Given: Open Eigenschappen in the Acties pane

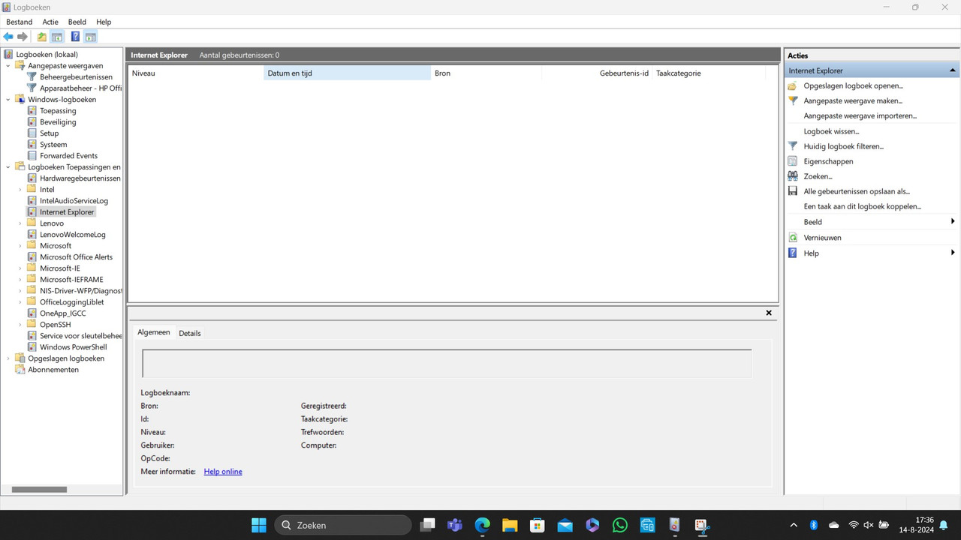Looking at the screenshot, I should tap(828, 161).
